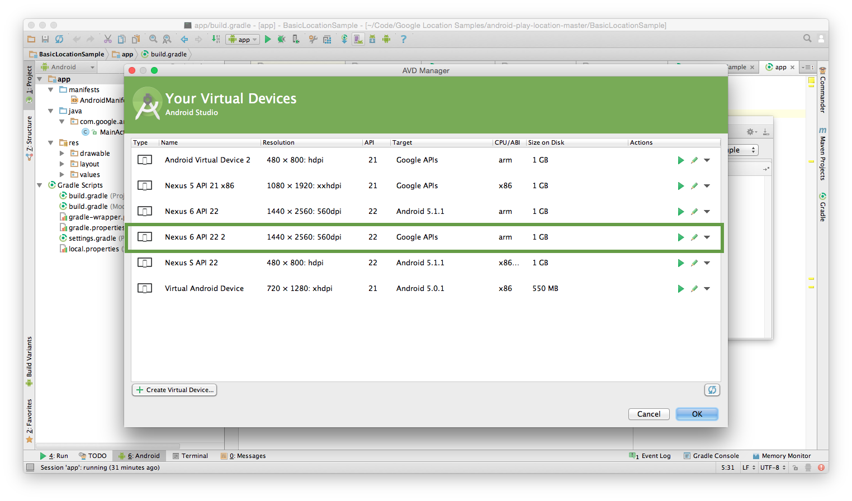Edit the Android Virtual Device 2 AVD

(694, 160)
